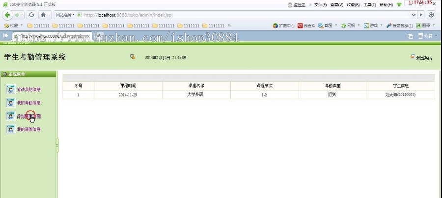Open the 工具(T) menu
The width and height of the screenshot is (442, 198).
point(369,5)
